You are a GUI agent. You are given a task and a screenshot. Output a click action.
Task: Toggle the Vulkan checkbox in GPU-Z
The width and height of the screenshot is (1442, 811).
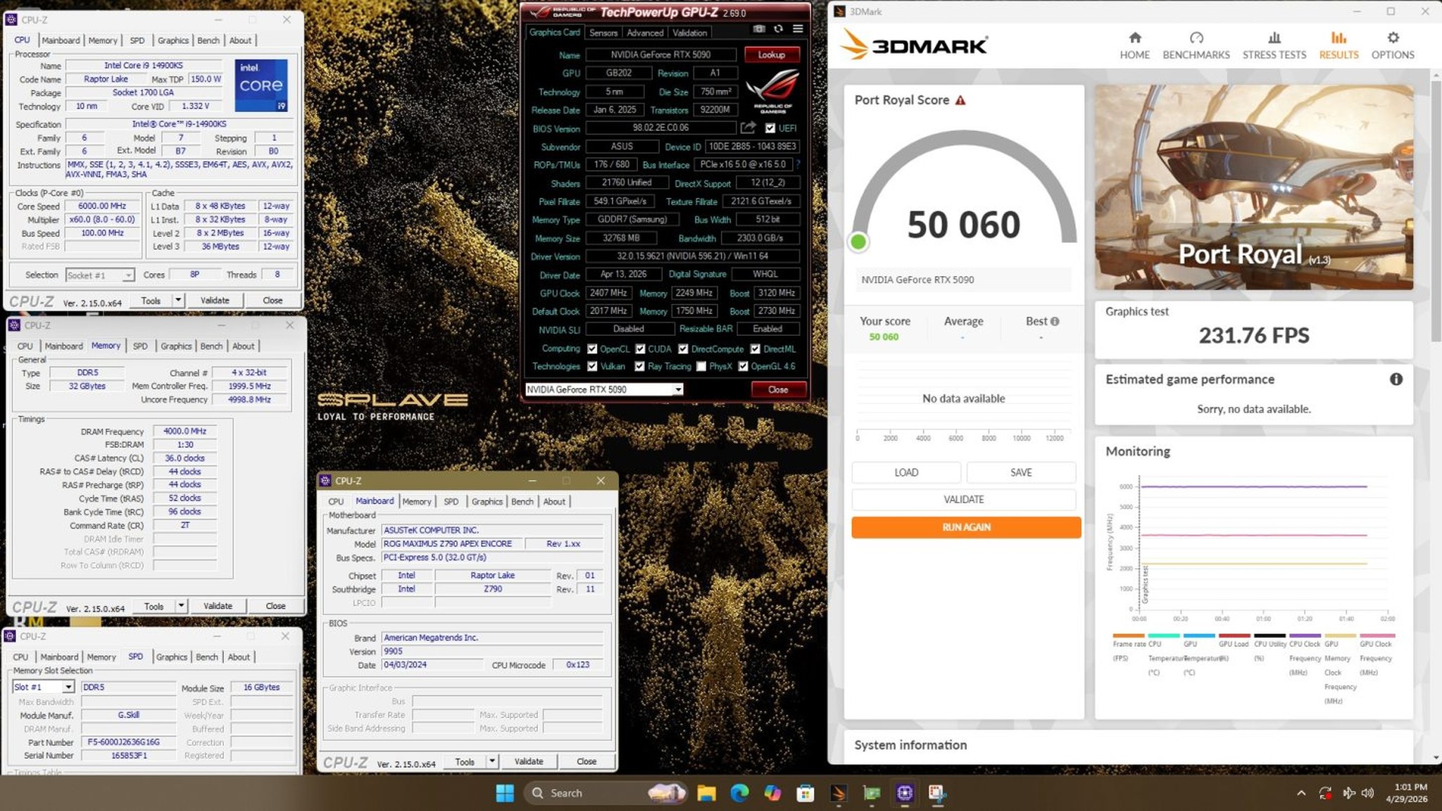pos(592,367)
